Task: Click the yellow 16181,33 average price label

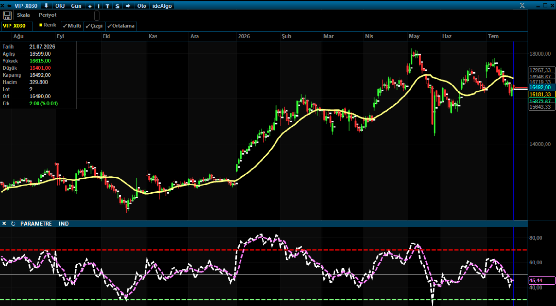Action: coord(542,94)
